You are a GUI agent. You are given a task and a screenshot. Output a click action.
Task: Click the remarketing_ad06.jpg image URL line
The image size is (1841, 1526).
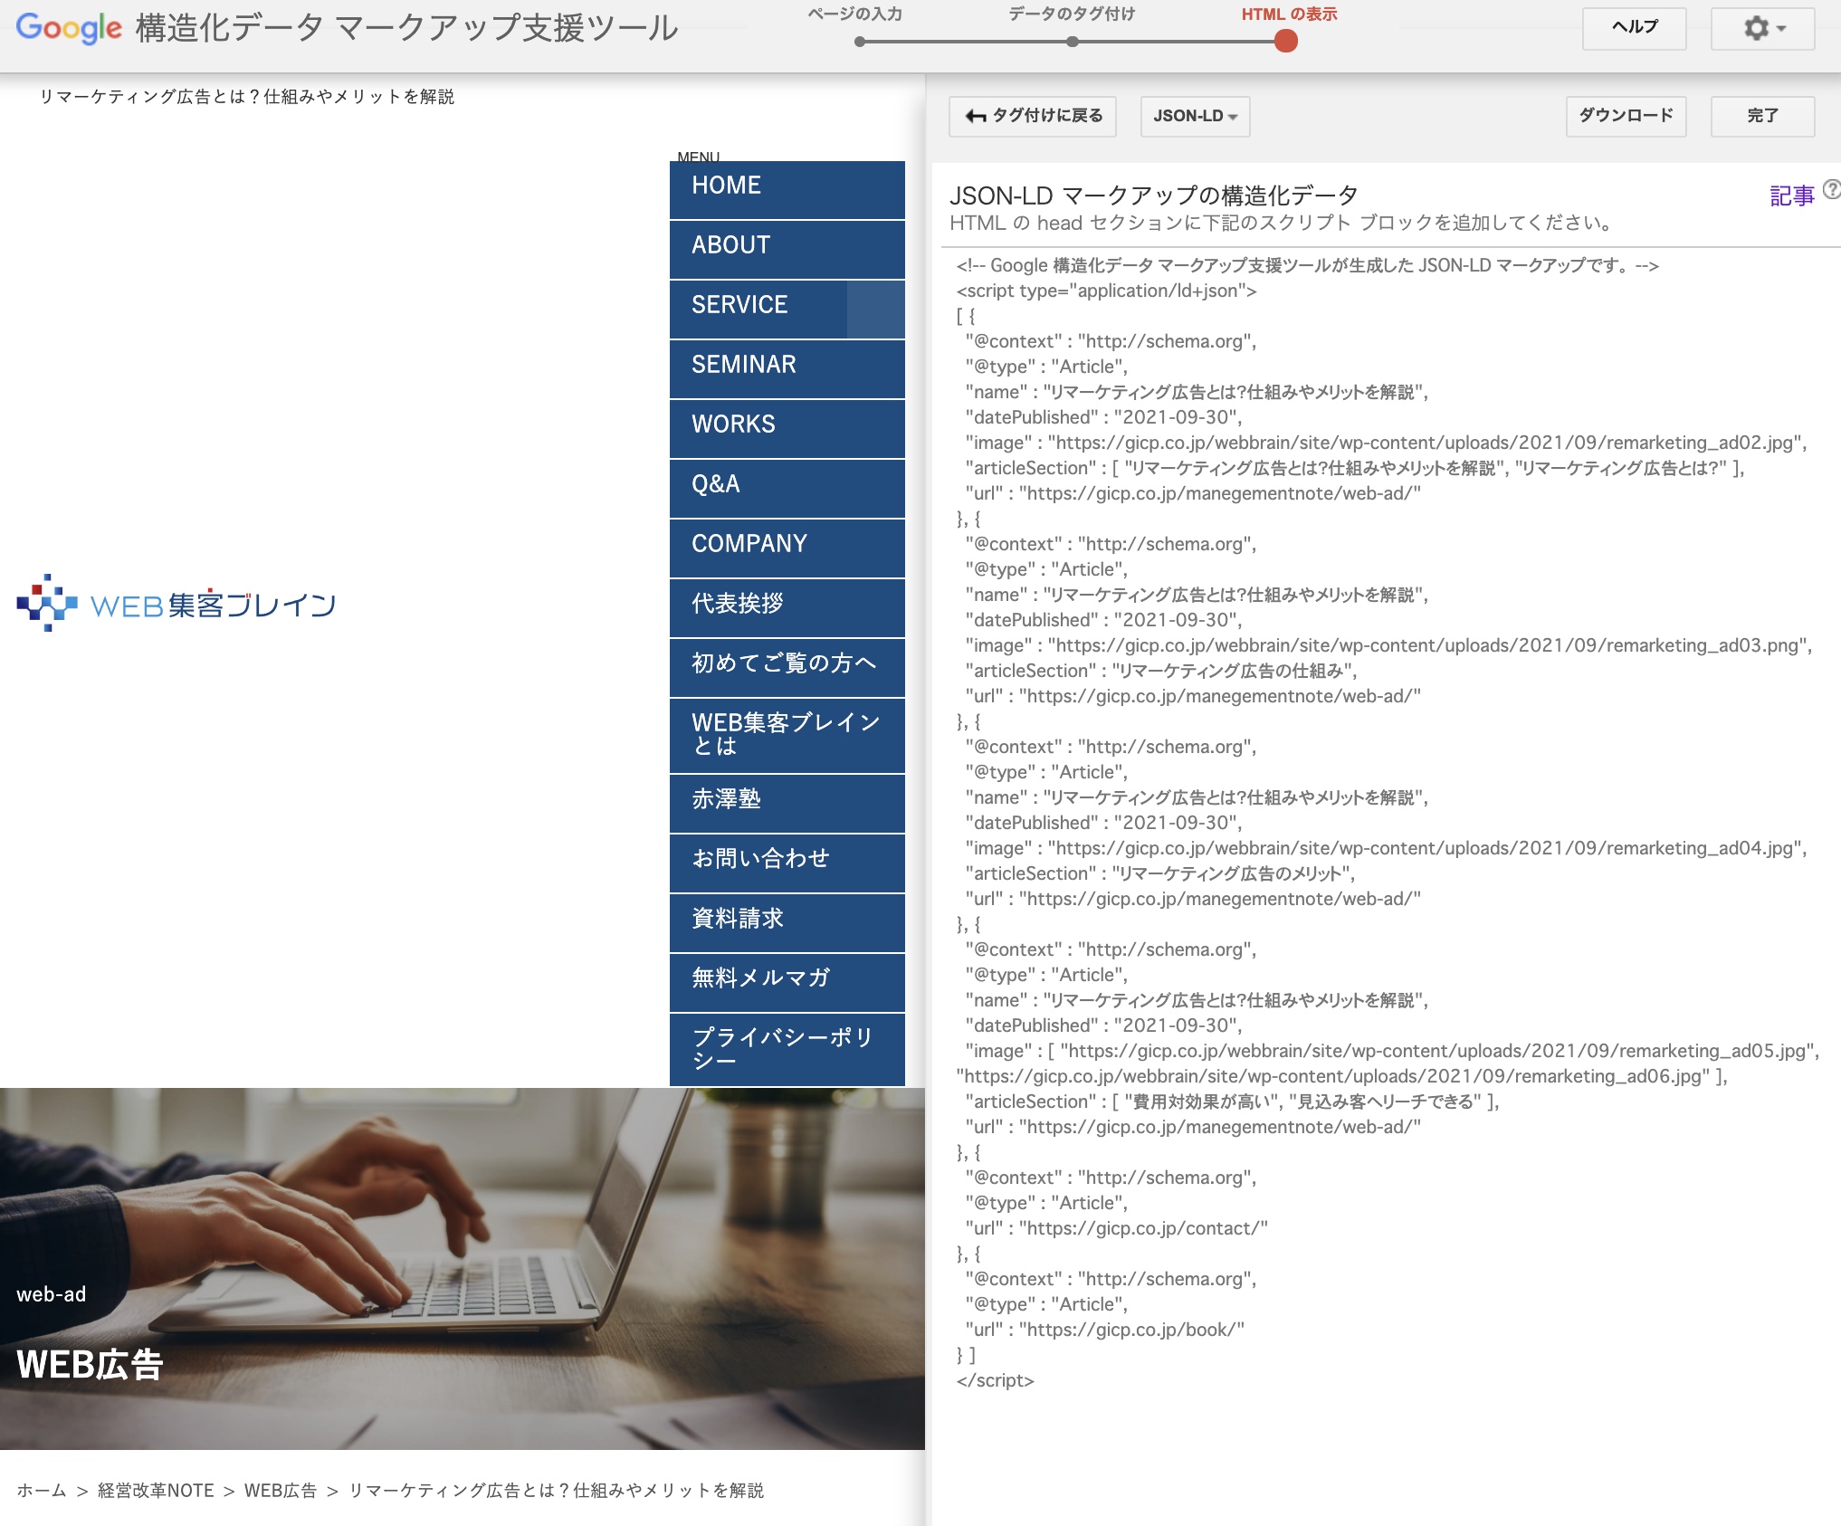point(1342,1076)
